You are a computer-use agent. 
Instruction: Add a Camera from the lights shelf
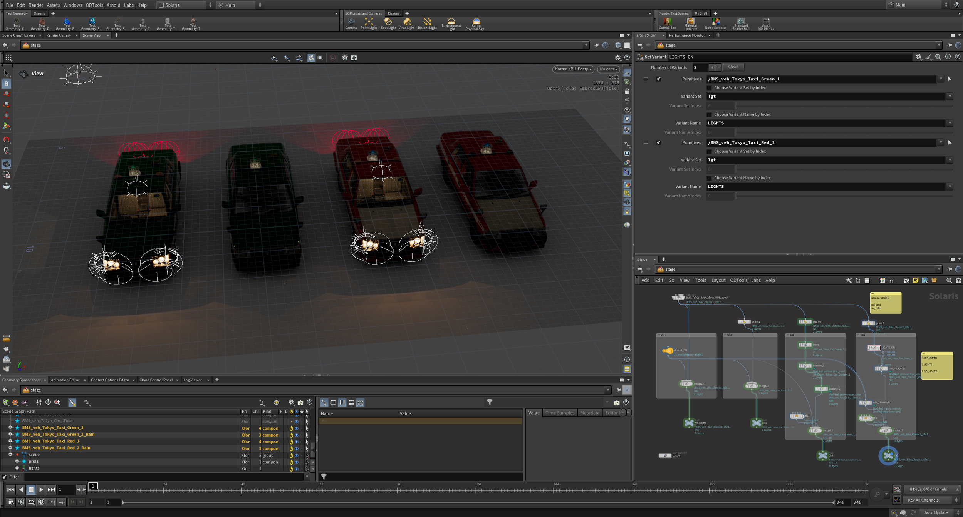tap(351, 23)
